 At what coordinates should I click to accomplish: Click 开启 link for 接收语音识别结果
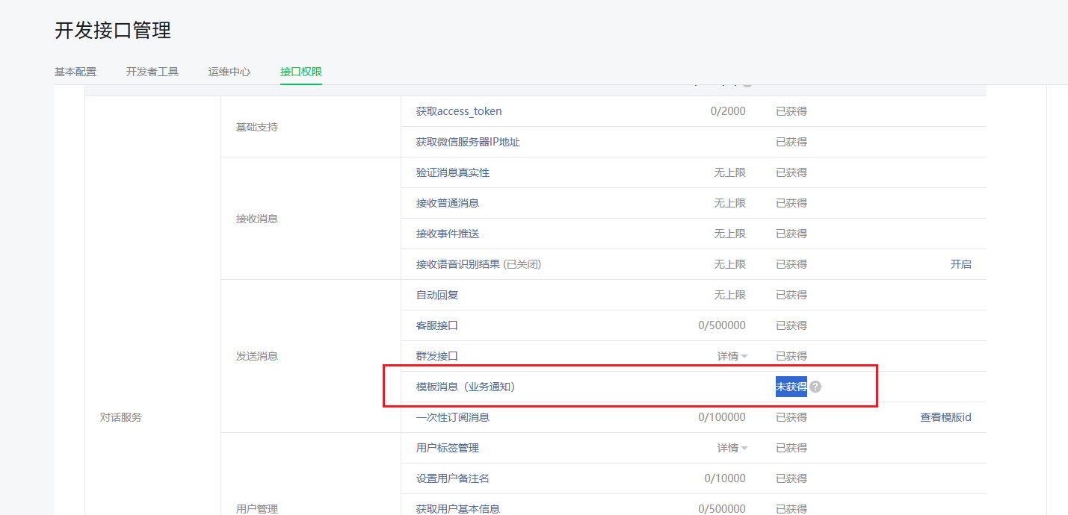tap(961, 264)
